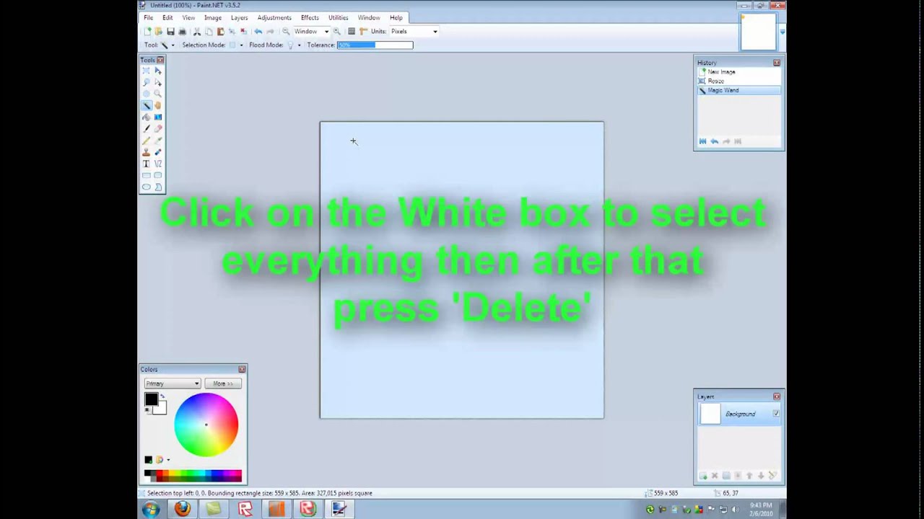Viewport: 924px width, 519px height.
Task: Toggle visibility of the Background layer
Action: point(775,414)
